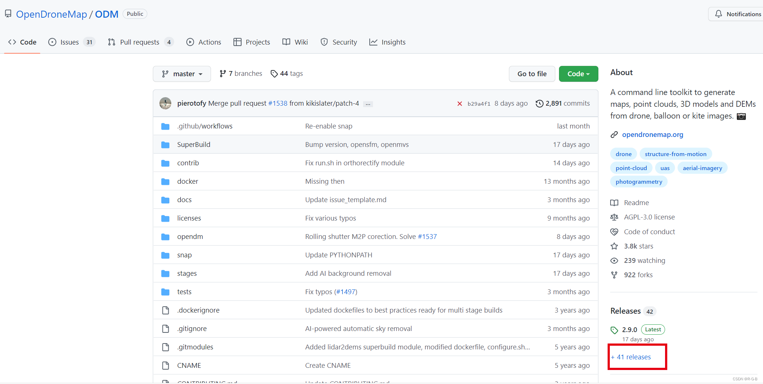Image resolution: width=763 pixels, height=384 pixels.
Task: Open the ODM repository name link
Action: coord(107,14)
